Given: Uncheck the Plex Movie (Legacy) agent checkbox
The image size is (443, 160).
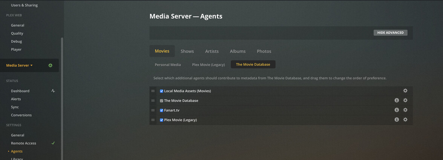Looking at the screenshot, I should [162, 120].
